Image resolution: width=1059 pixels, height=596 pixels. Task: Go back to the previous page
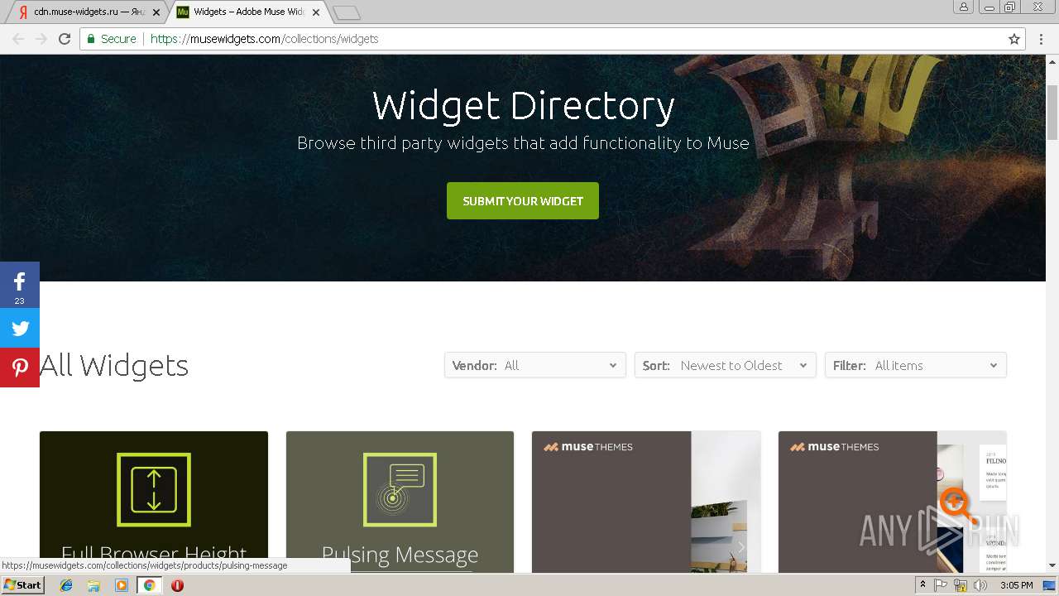pyautogui.click(x=18, y=39)
